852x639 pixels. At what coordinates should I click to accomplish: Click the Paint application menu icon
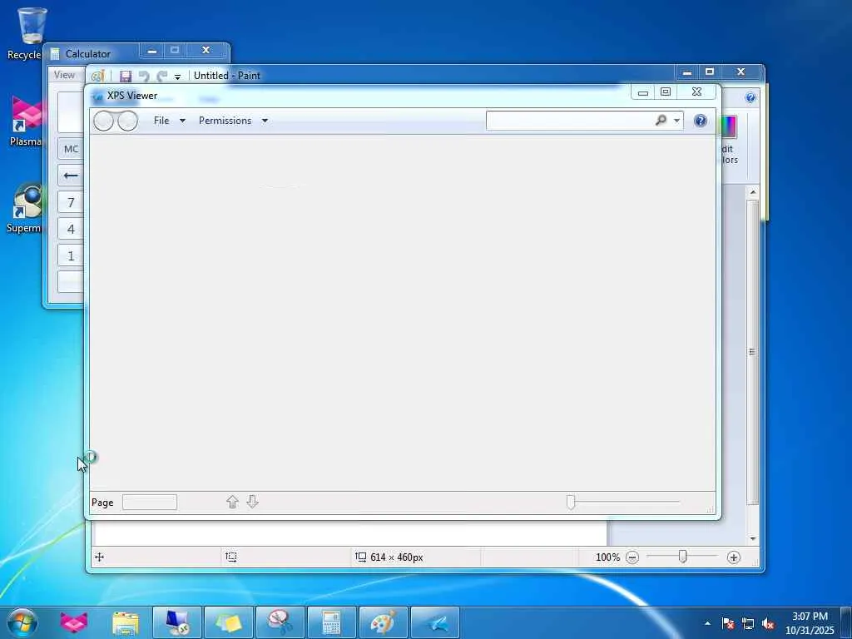tap(98, 76)
